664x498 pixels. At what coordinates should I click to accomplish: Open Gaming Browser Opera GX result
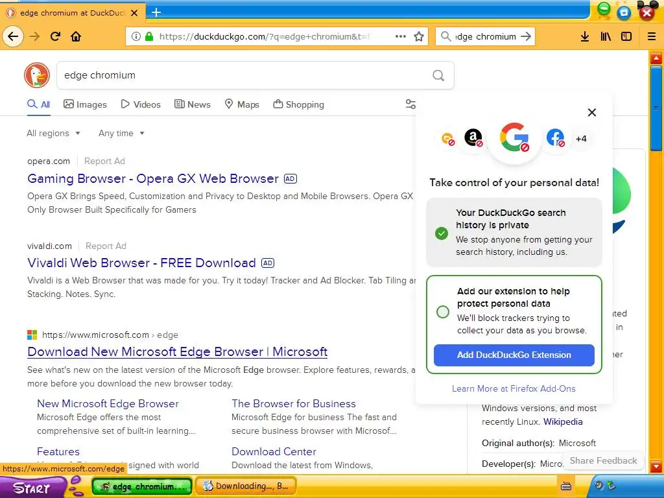(x=153, y=178)
